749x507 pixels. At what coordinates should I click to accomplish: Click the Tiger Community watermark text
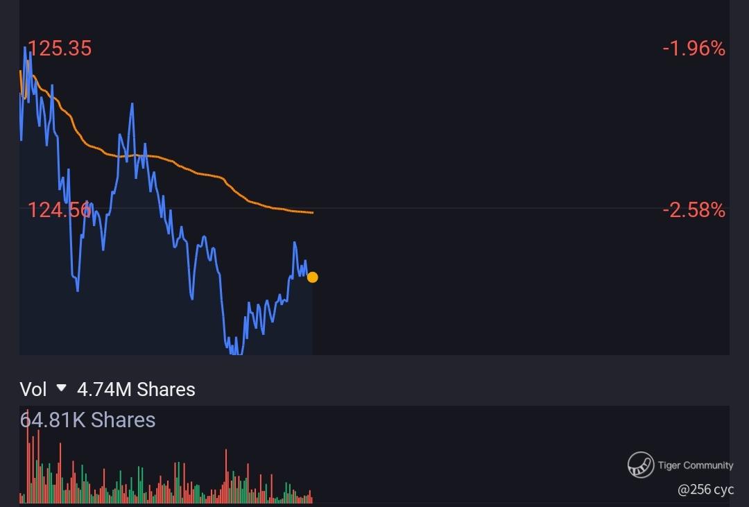pyautogui.click(x=695, y=465)
